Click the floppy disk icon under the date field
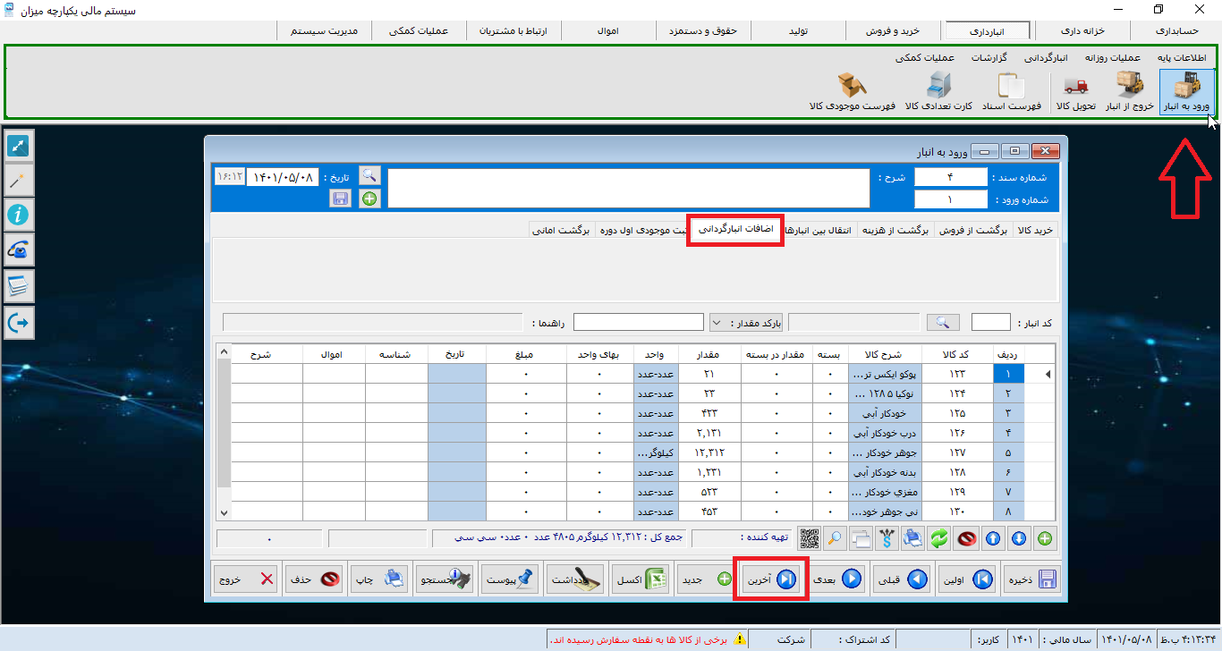Screen dimensions: 1222x651 coord(341,199)
